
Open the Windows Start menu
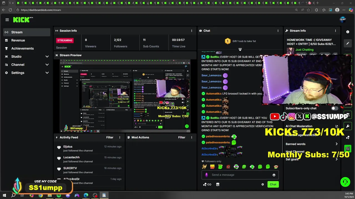click(4, 195)
